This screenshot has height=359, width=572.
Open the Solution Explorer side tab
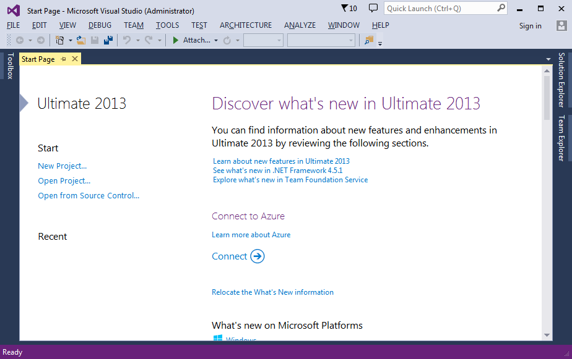point(561,80)
